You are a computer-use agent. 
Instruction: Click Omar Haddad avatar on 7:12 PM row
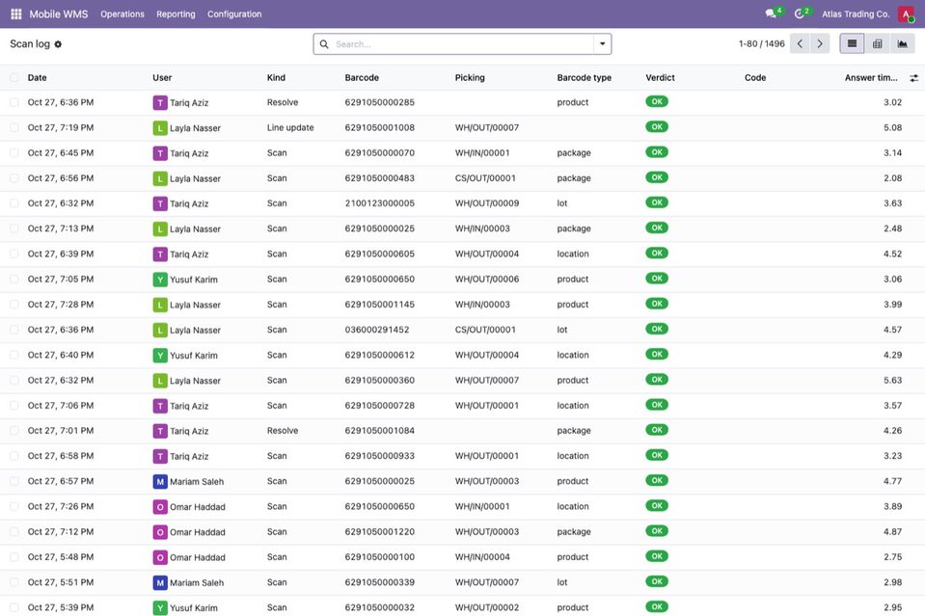tap(160, 532)
